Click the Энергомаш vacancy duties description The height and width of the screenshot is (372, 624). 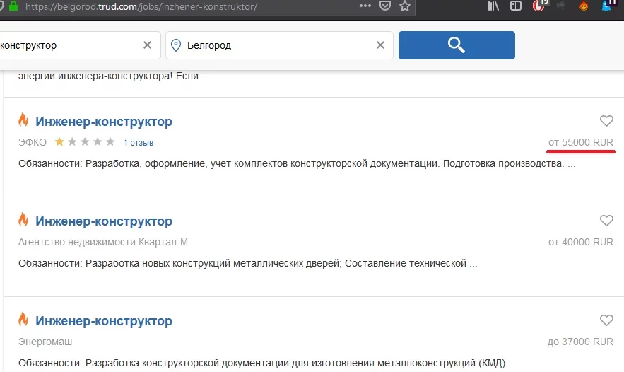[x=267, y=364]
